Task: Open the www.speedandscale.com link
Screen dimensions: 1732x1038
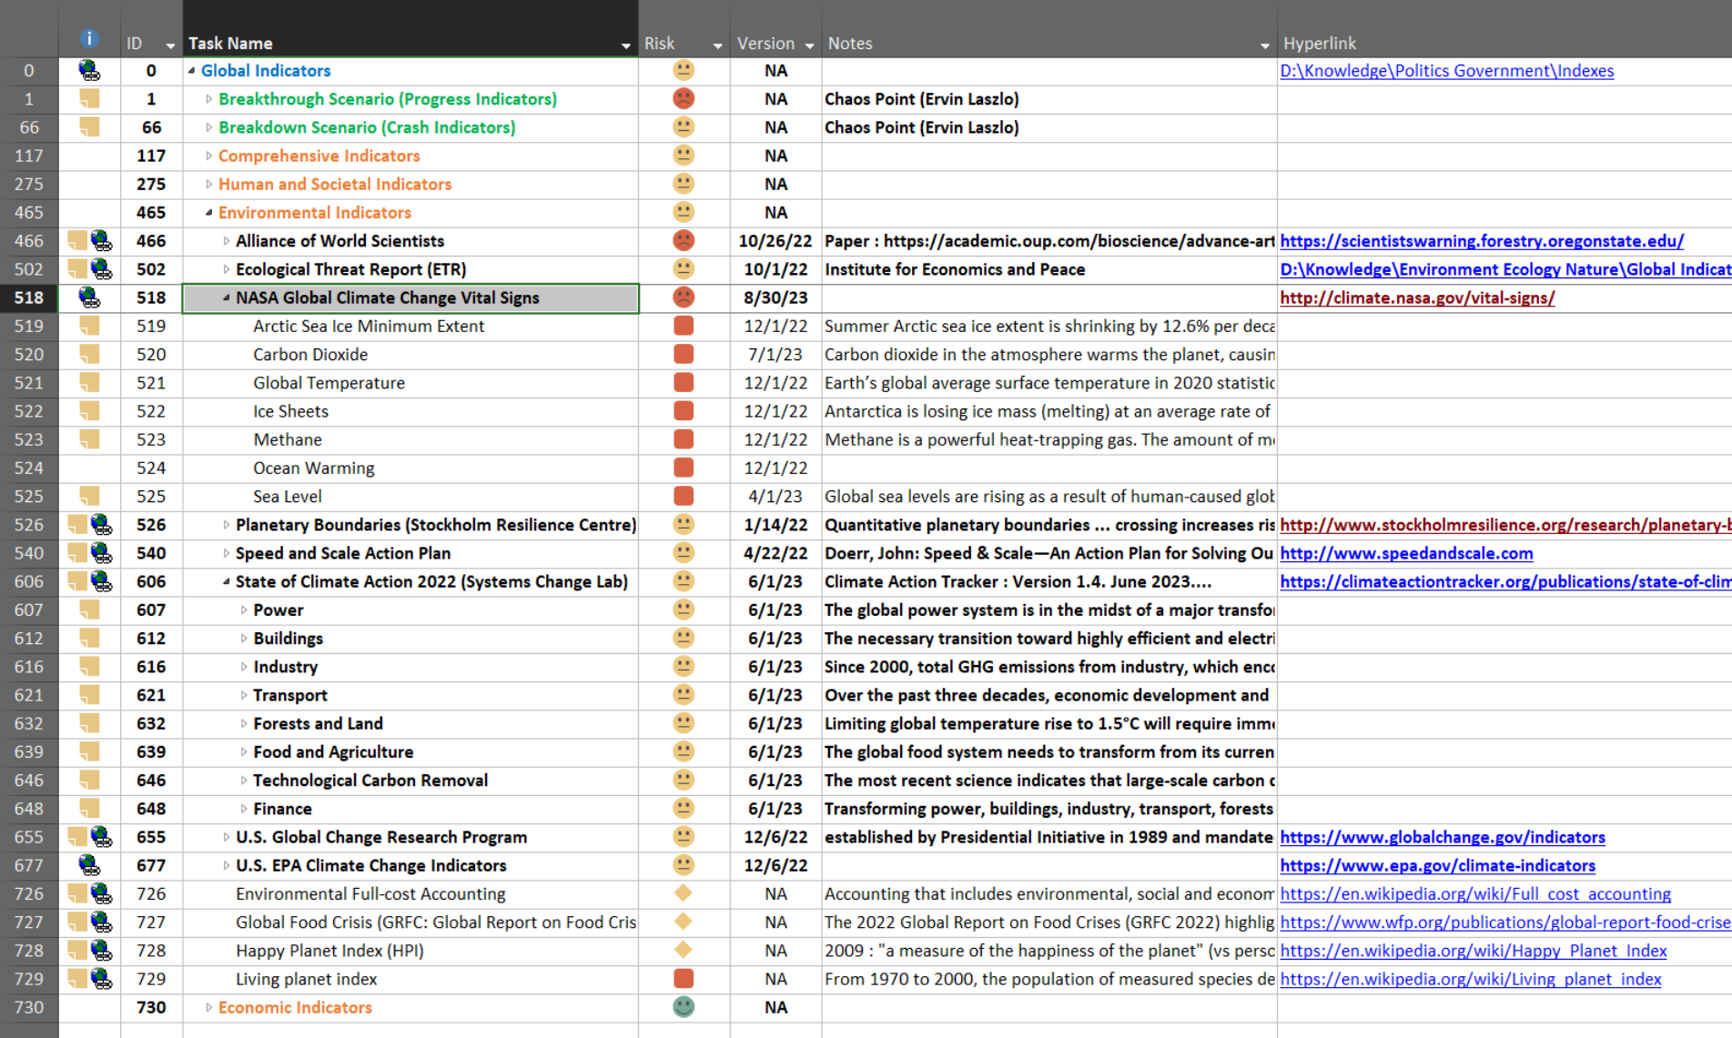Action: pos(1406,553)
